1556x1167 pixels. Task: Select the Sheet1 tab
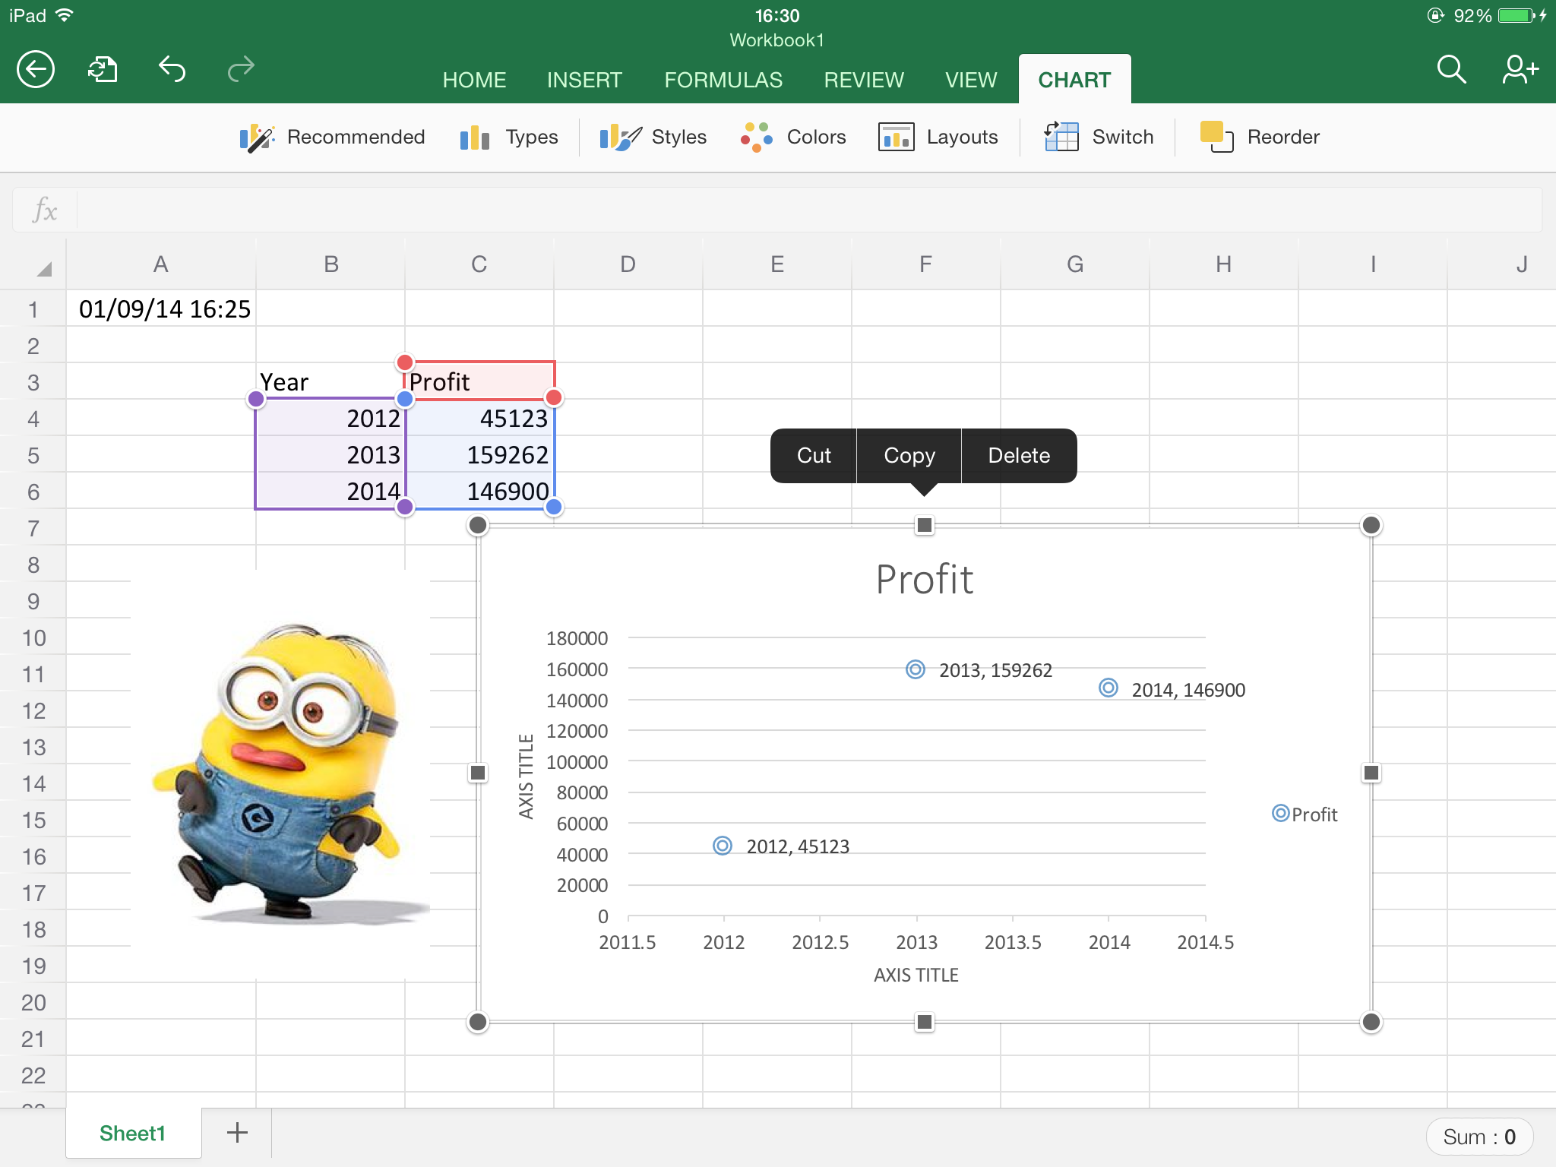[x=133, y=1134]
